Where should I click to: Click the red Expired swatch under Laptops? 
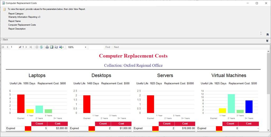click(x=28, y=128)
